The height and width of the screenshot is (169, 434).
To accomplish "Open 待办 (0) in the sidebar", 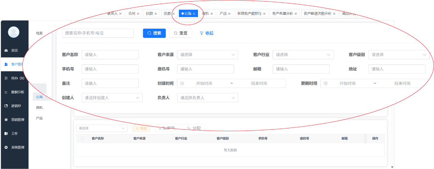I will point(17,78).
